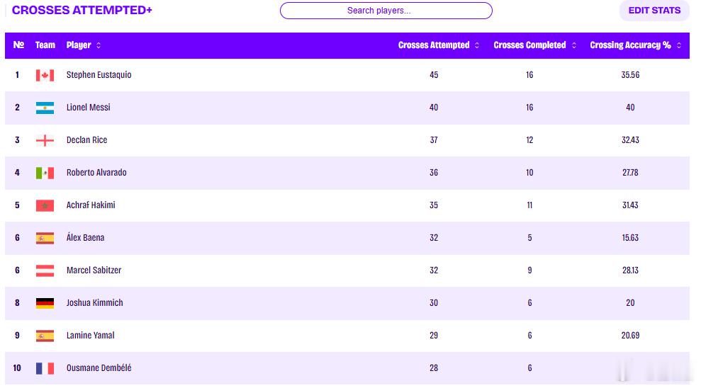This screenshot has height=388, width=701.
Task: Select Ousmane Dembélé player name
Action: coord(99,368)
